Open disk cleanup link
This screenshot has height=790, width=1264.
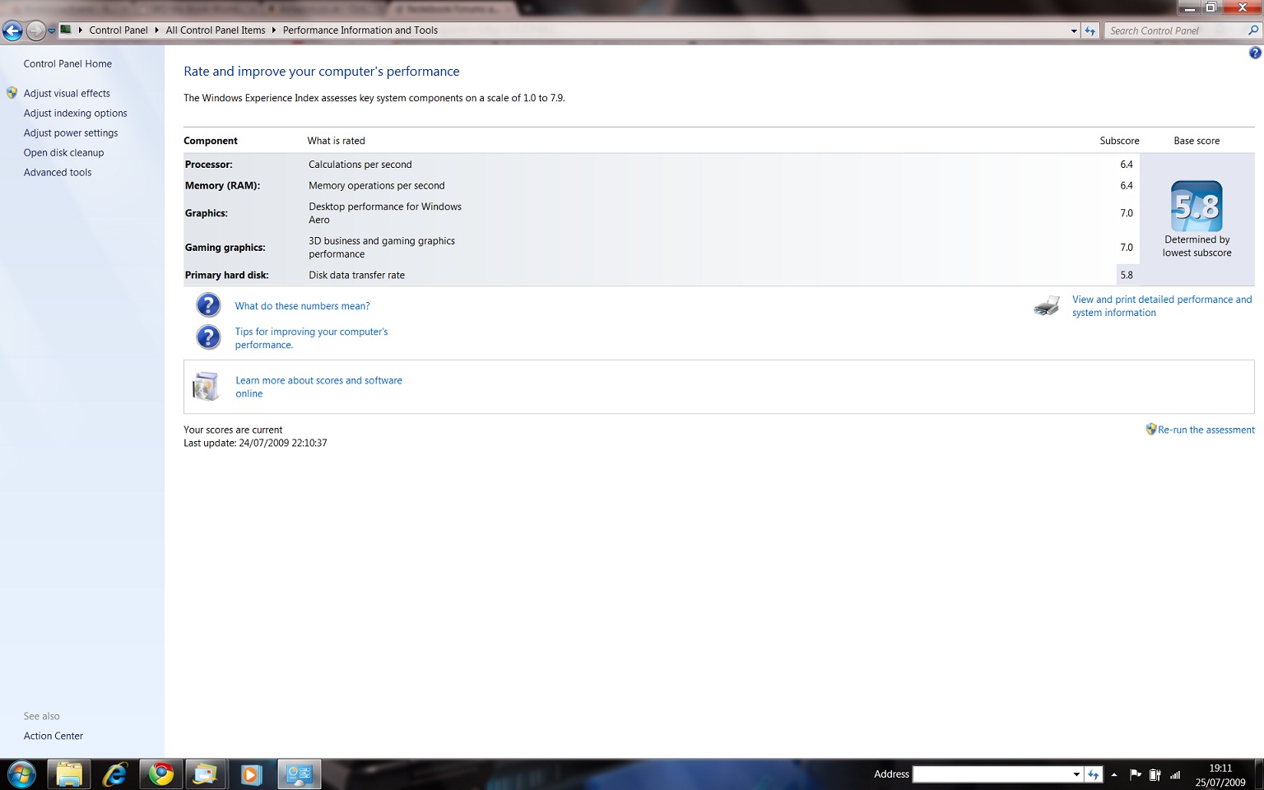point(63,153)
